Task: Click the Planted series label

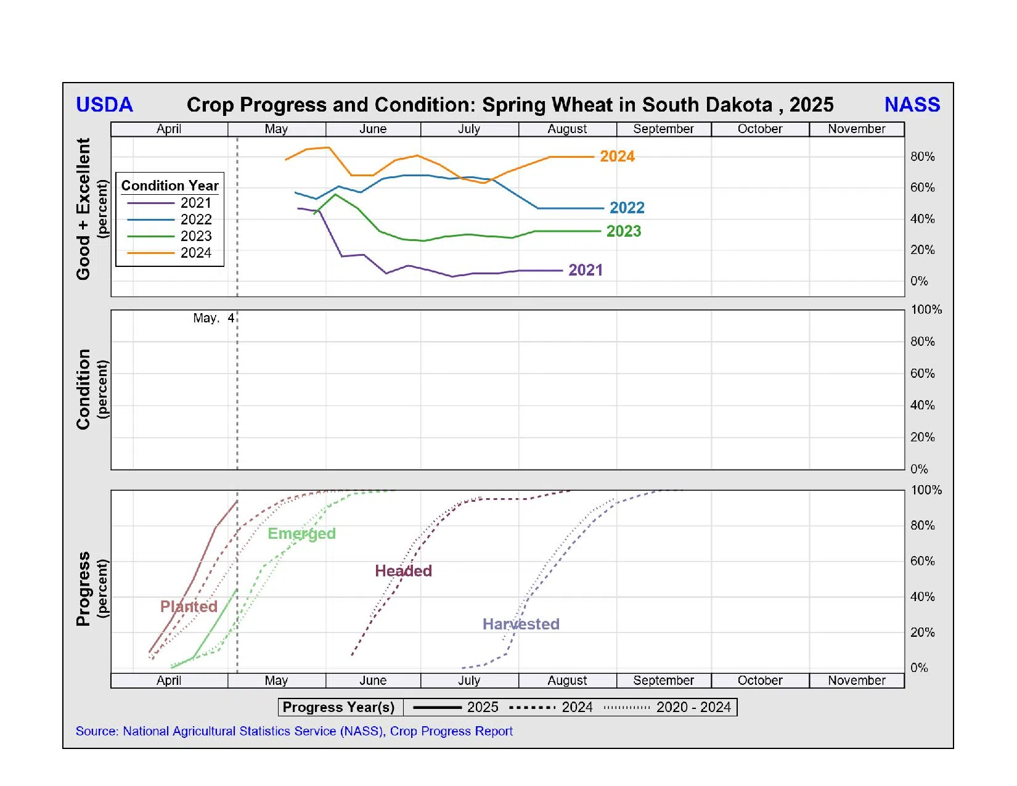Action: click(189, 607)
